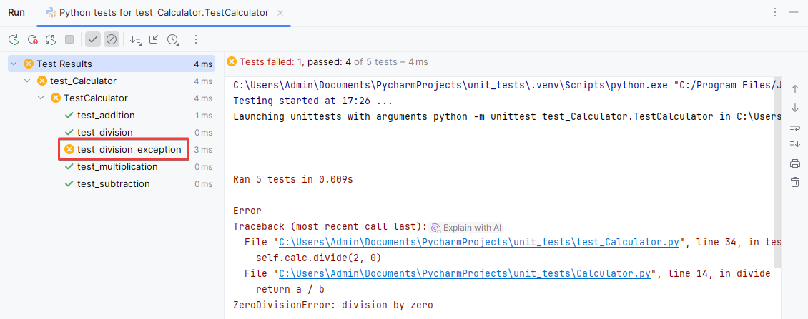
Task: Collapse the TestCalculator class node
Action: click(41, 98)
